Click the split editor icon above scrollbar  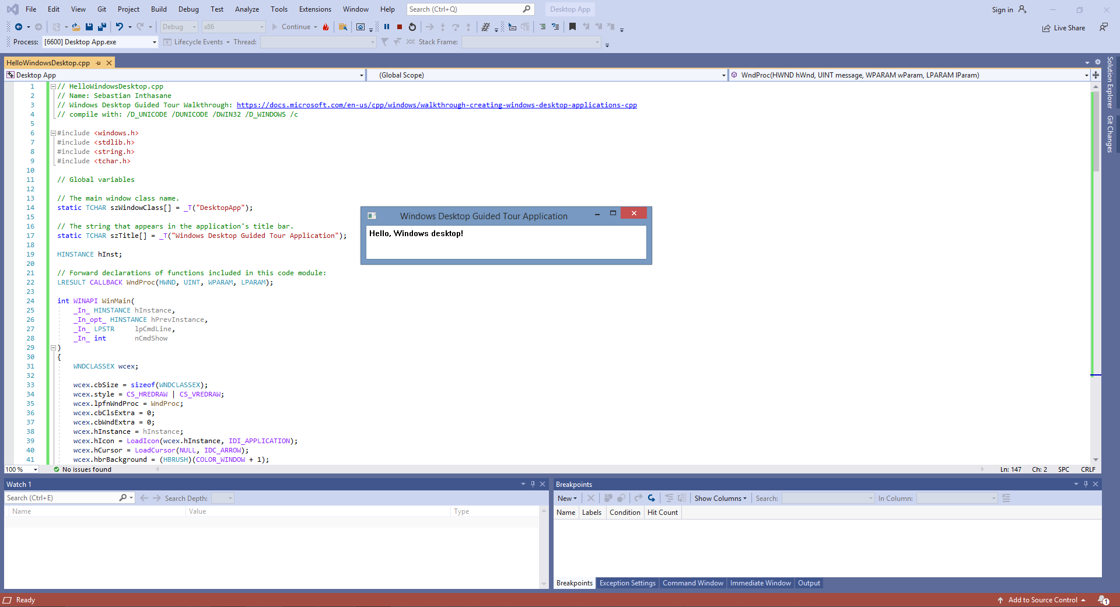point(1096,75)
